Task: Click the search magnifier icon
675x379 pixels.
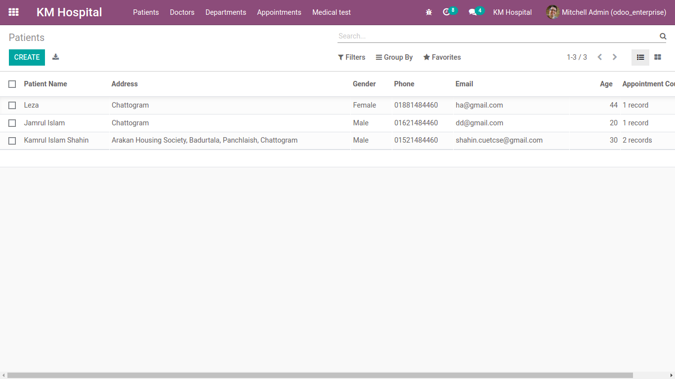Action: 663,36
